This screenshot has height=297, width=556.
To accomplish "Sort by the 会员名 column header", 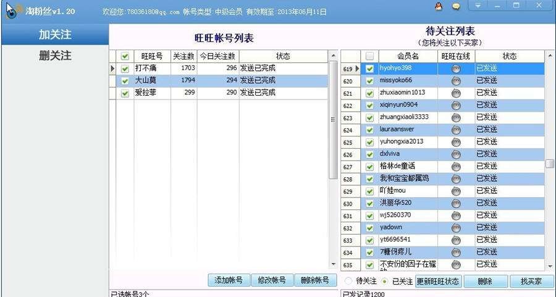I will [408, 56].
